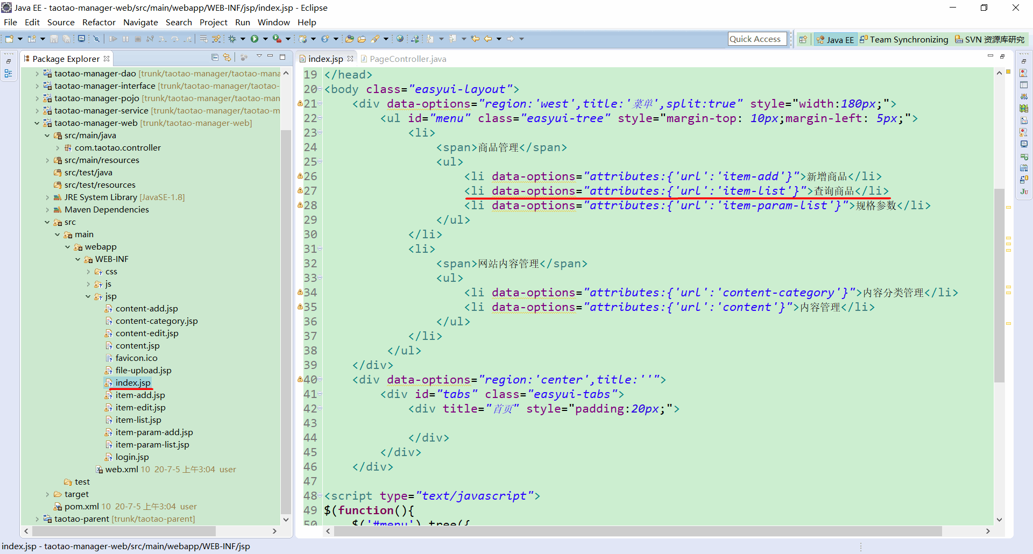1033x554 pixels.
Task: Click the warning marker on line 21
Action: click(x=300, y=103)
